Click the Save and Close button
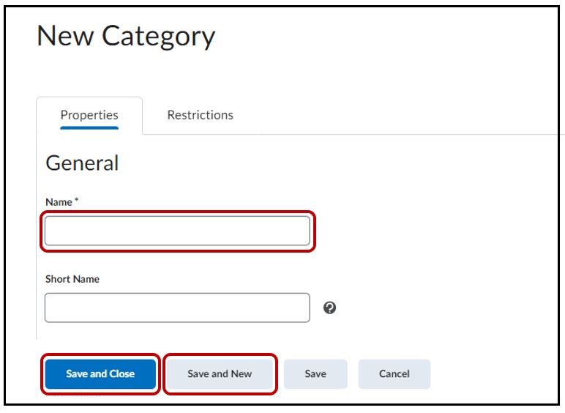 [100, 373]
